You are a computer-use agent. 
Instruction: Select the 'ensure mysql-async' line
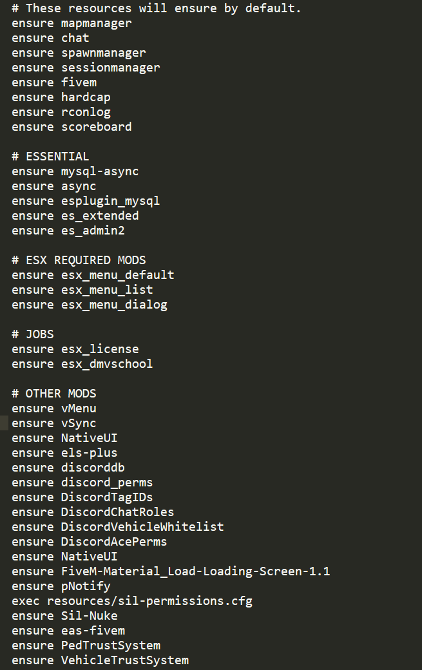(x=75, y=172)
